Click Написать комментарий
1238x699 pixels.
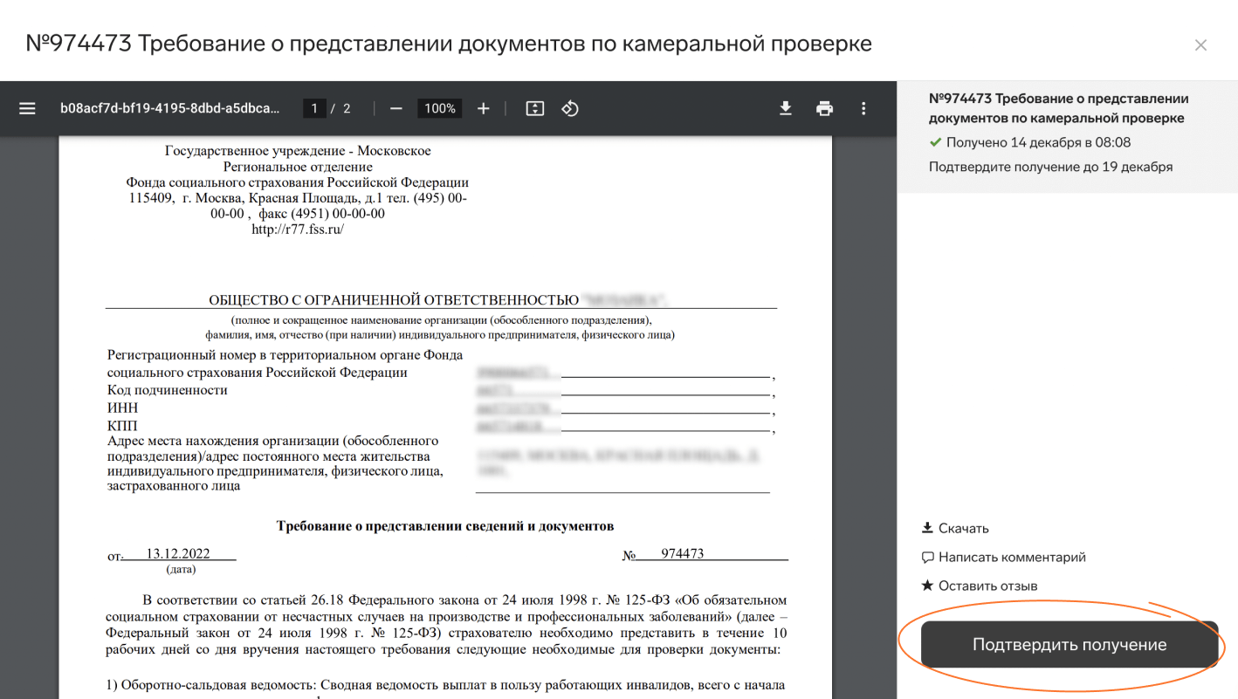(1012, 557)
